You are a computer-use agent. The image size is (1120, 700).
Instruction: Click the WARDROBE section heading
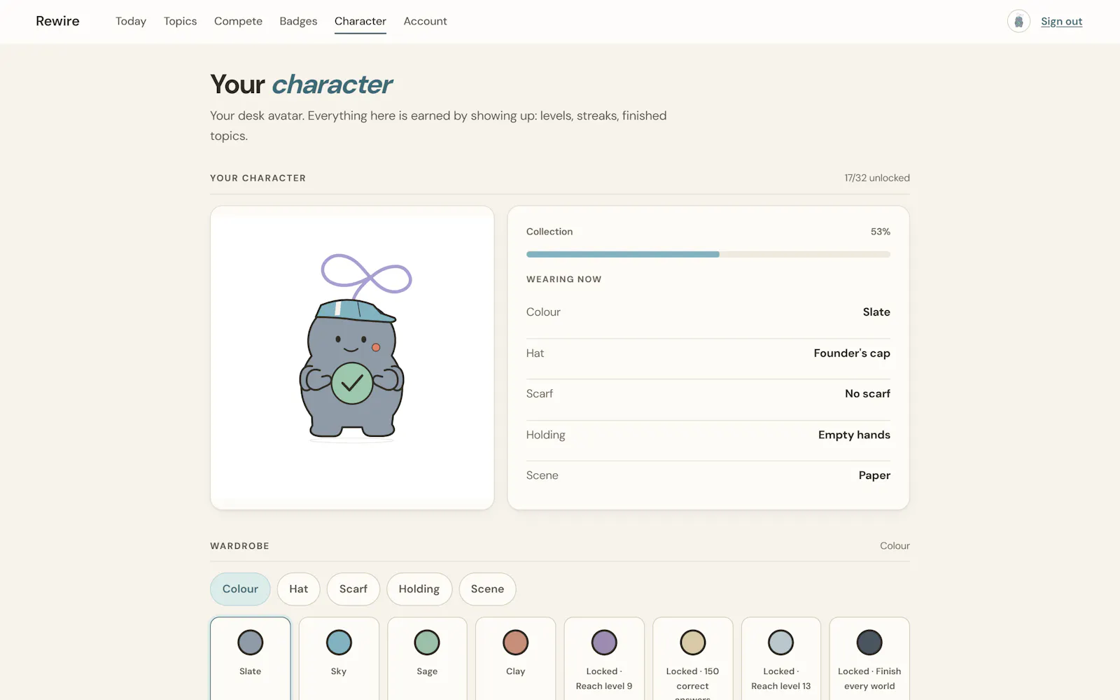pyautogui.click(x=239, y=546)
